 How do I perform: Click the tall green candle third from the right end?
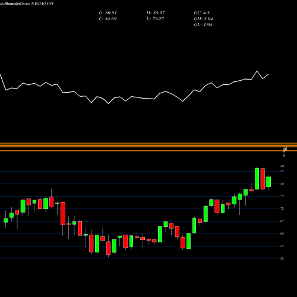click(x=257, y=179)
